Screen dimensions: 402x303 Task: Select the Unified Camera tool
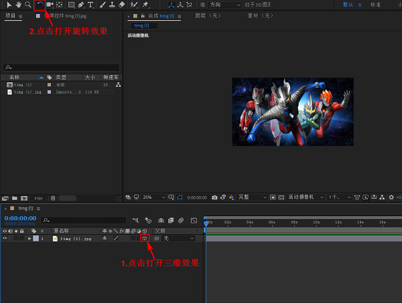[50, 5]
